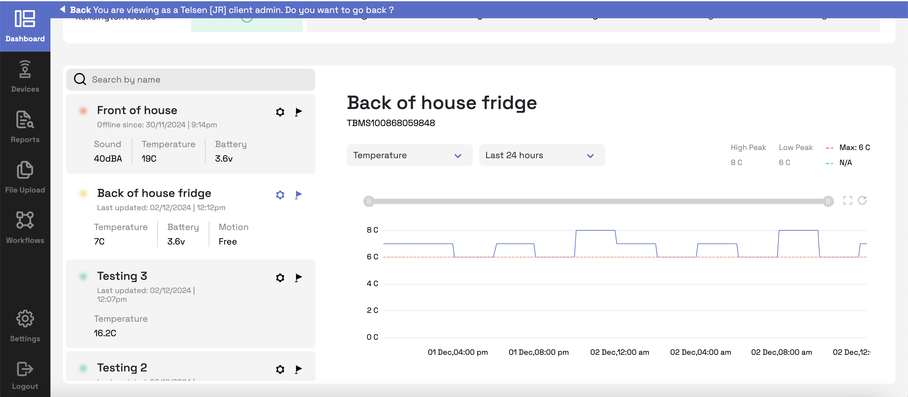Viewport: 908px width, 397px height.
Task: Open the Temperature metric dropdown
Action: click(x=409, y=155)
